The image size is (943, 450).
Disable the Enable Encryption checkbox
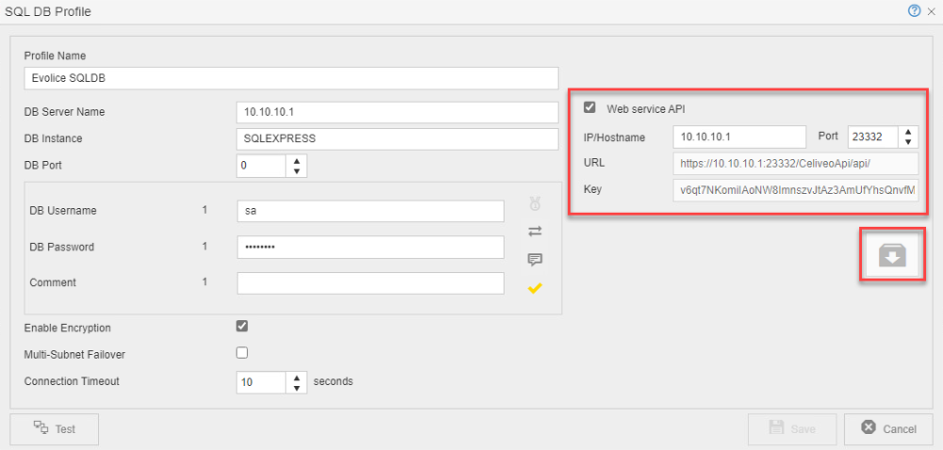tap(242, 327)
